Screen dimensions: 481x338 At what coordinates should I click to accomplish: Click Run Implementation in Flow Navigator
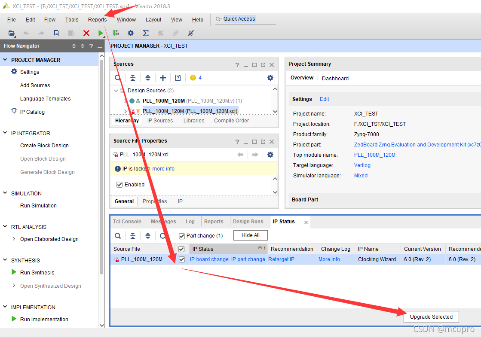point(44,319)
